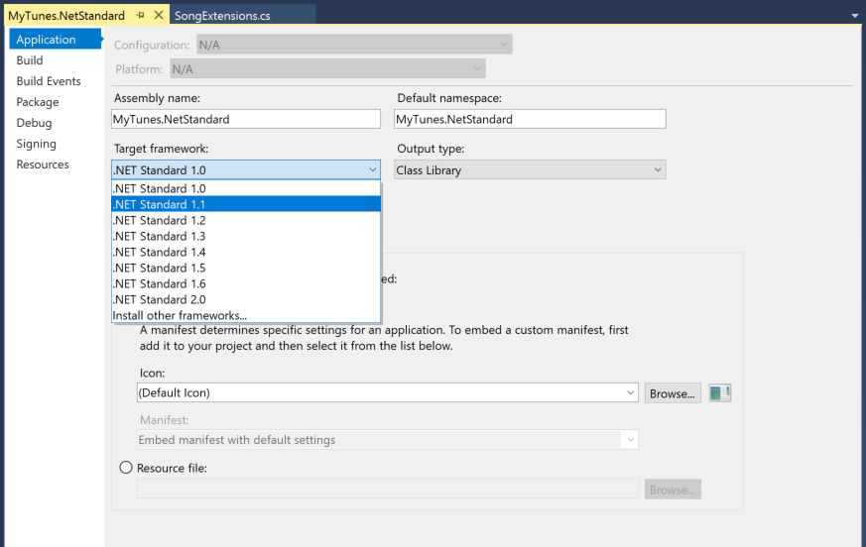866x547 pixels.
Task: Open the Debug settings page
Action: 35,123
